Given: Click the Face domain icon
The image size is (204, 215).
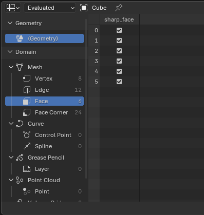Looking at the screenshot, I should pos(27,101).
